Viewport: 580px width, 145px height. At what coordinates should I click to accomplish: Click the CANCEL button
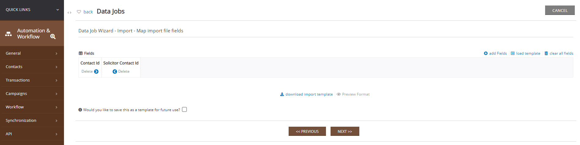(560, 10)
